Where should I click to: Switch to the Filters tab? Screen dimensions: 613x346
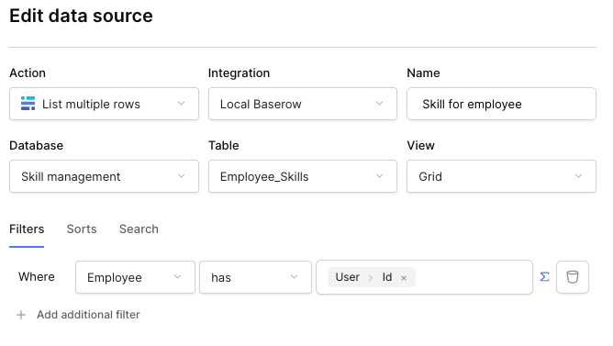[27, 229]
